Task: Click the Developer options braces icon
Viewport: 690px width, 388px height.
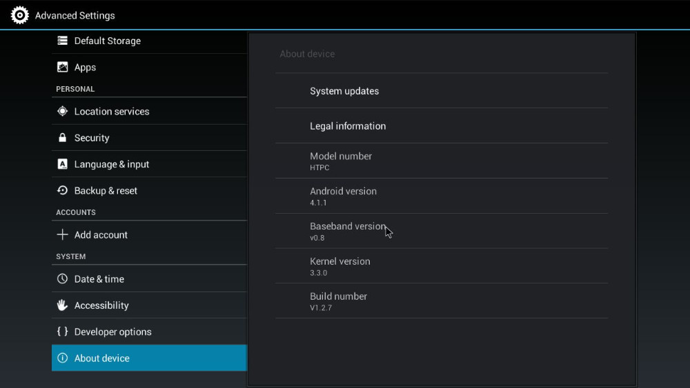Action: [63, 331]
